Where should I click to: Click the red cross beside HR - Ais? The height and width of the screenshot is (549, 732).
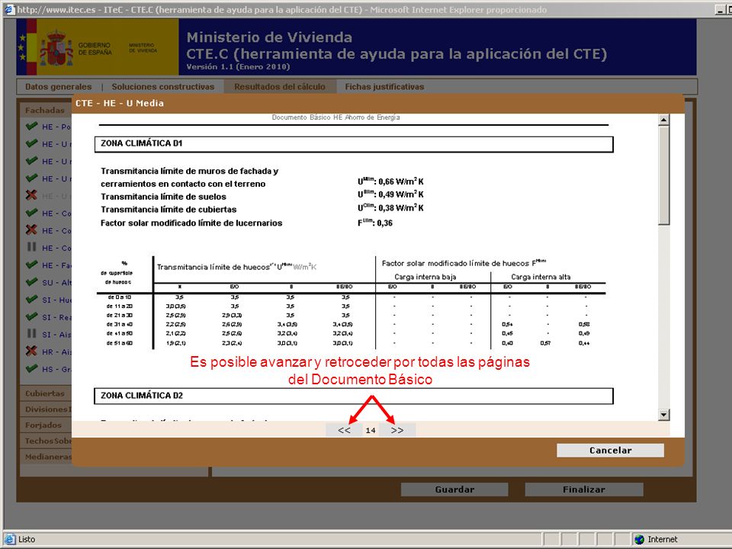click(31, 351)
